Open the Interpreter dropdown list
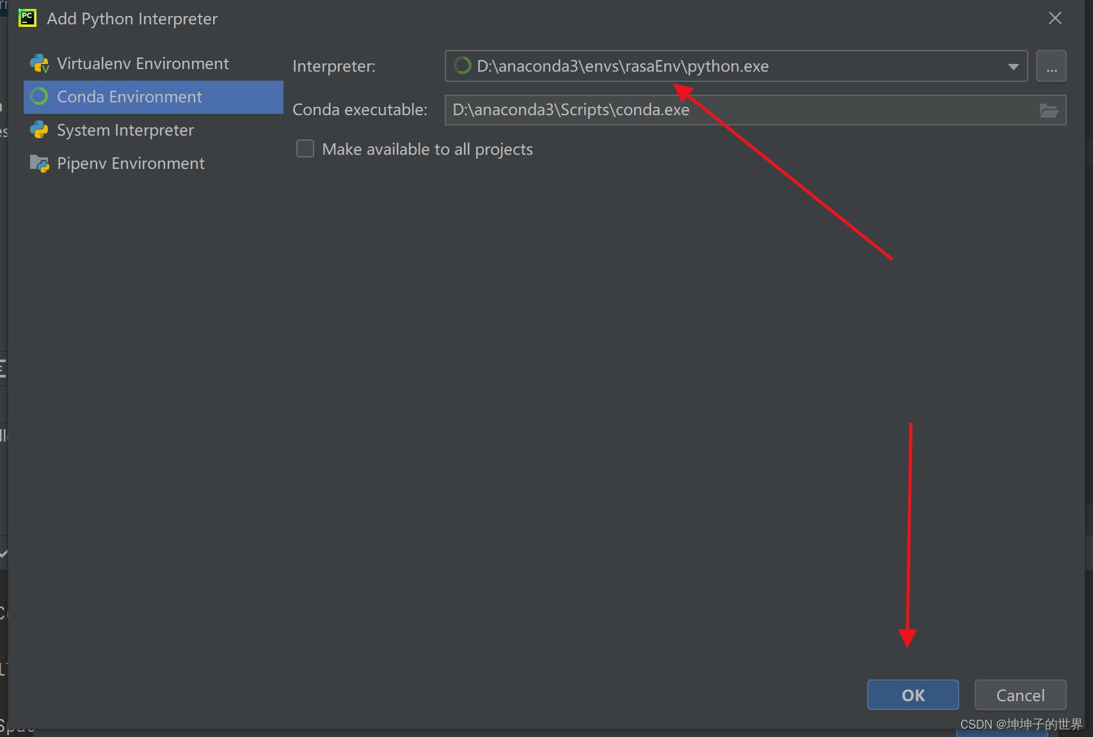Screen dimensions: 1093x737 click(1013, 66)
